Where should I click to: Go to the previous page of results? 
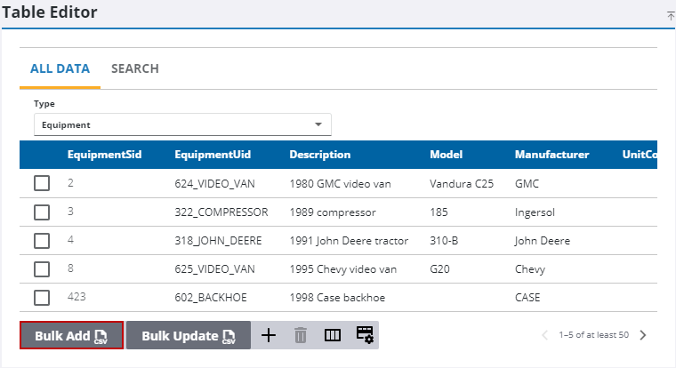point(545,335)
